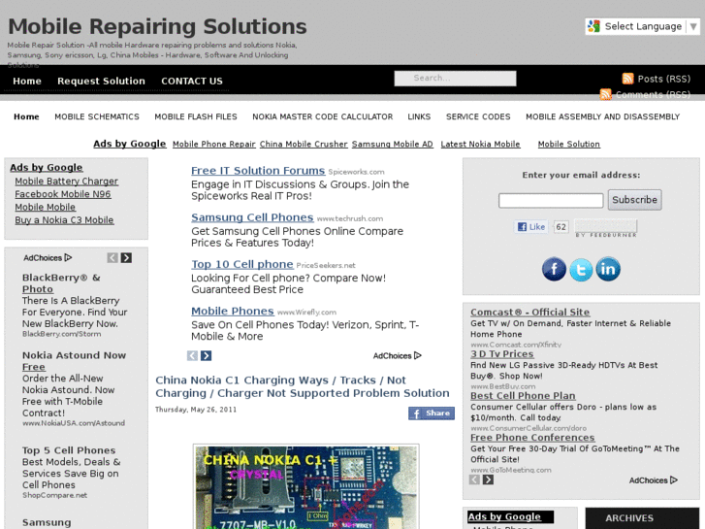Go to next ads in left AdChoices panel
This screenshot has width=705, height=529.
126,257
